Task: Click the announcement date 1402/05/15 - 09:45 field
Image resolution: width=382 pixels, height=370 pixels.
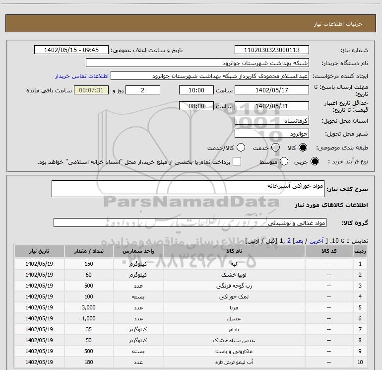Action: (71, 50)
